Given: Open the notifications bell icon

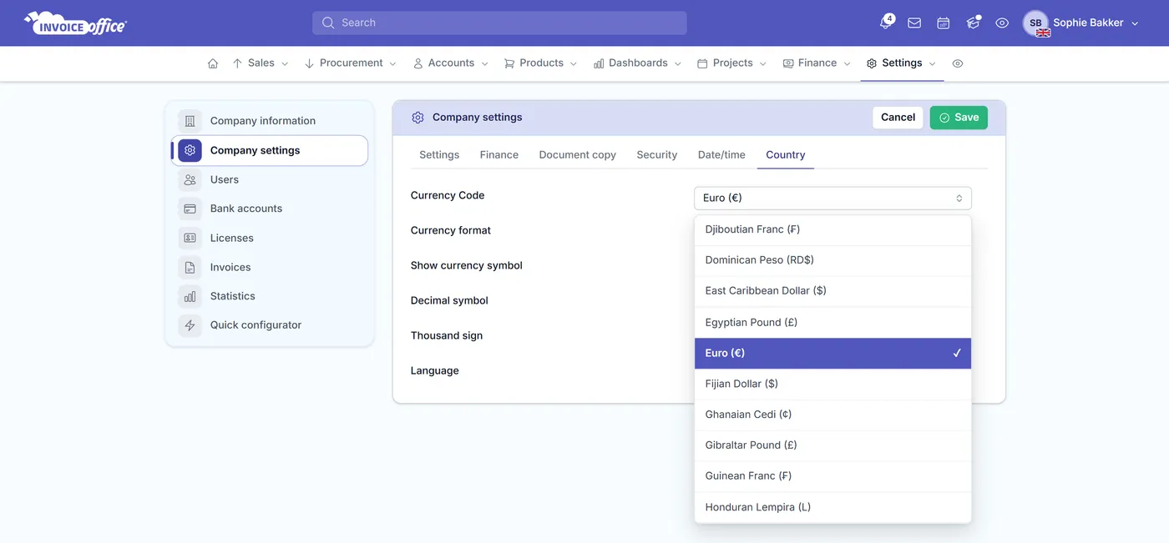Looking at the screenshot, I should 885,23.
